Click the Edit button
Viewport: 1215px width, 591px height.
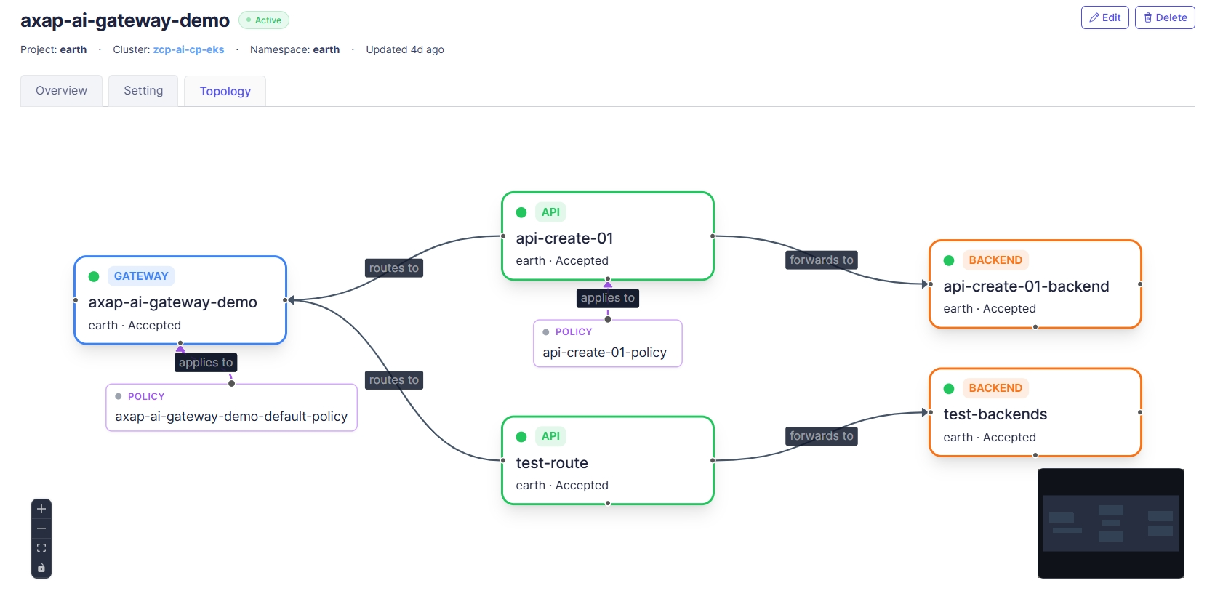(1105, 17)
